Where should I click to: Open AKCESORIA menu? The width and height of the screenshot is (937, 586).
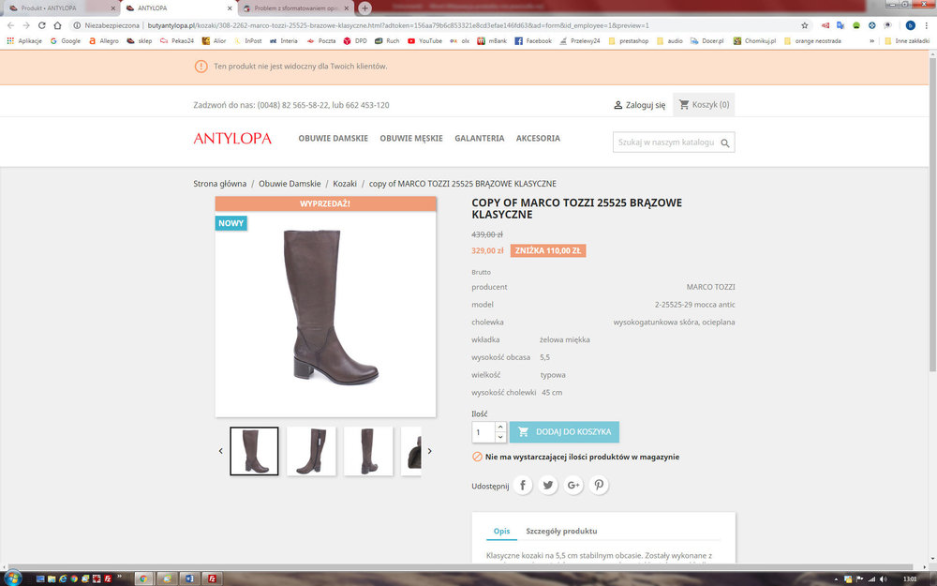[538, 138]
